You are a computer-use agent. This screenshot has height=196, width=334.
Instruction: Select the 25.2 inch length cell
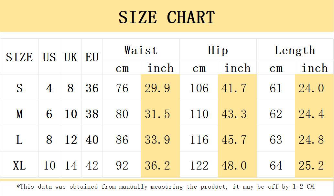(314, 165)
